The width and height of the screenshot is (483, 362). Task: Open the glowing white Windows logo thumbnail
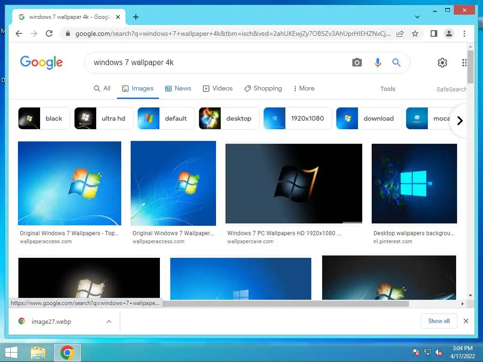pyautogui.click(x=89, y=279)
